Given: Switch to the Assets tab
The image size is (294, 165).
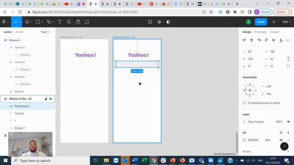Looking at the screenshot, I should [19, 32].
